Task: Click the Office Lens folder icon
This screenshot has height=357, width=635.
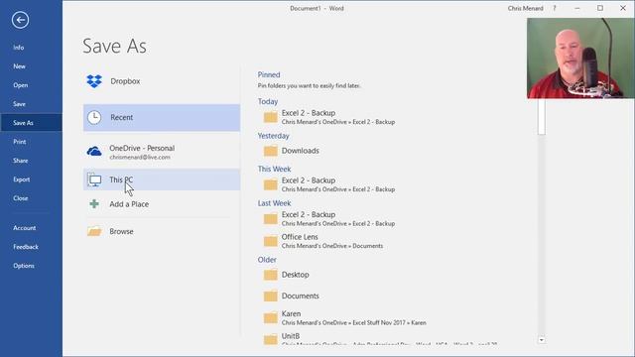Action: (270, 241)
